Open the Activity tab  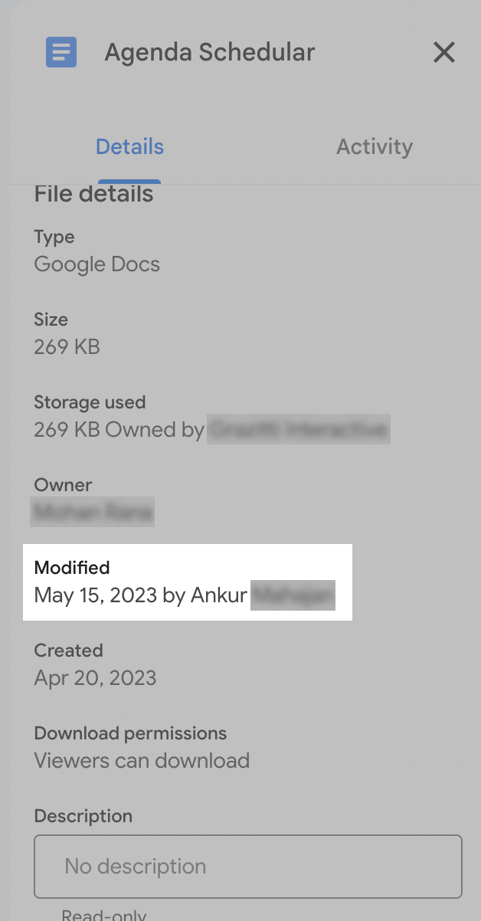375,147
